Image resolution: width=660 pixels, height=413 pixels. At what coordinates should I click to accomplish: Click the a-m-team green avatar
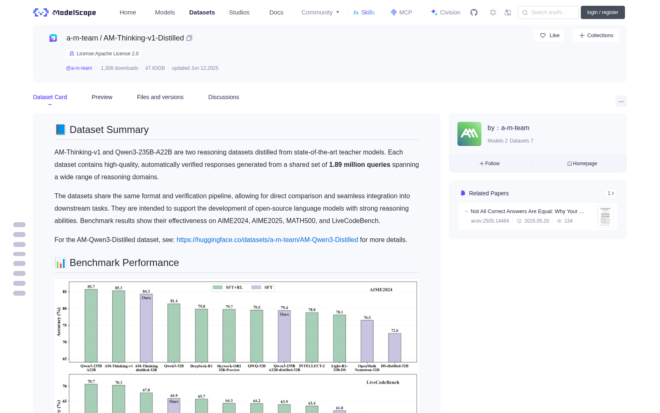tap(469, 134)
